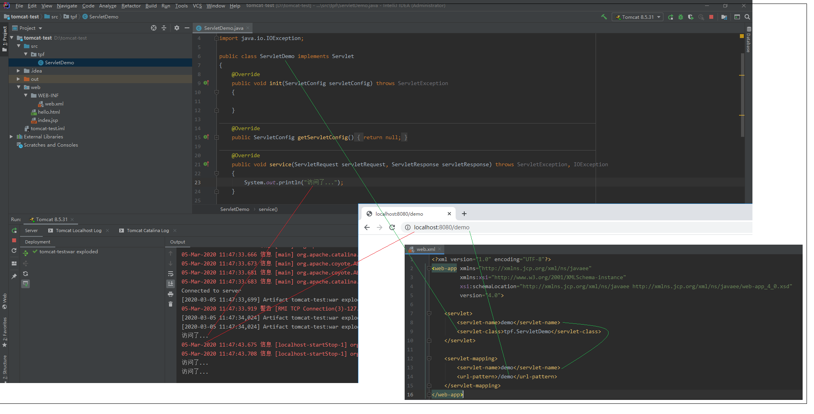Print console output printer icon
Screen dimensions: 814x414
171,294
